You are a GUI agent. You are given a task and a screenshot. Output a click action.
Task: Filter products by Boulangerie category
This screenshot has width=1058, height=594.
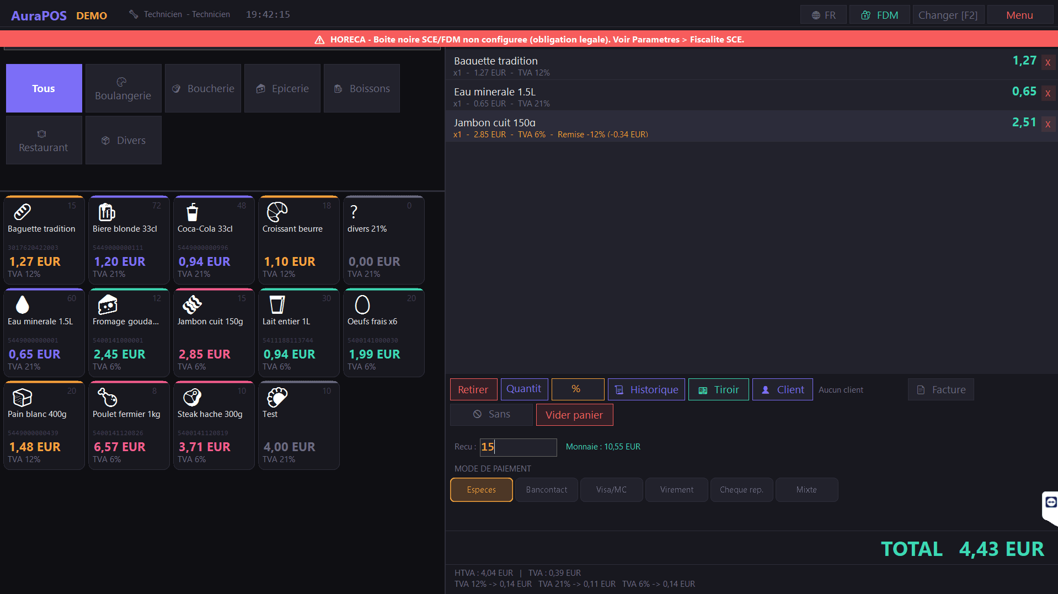tap(123, 88)
